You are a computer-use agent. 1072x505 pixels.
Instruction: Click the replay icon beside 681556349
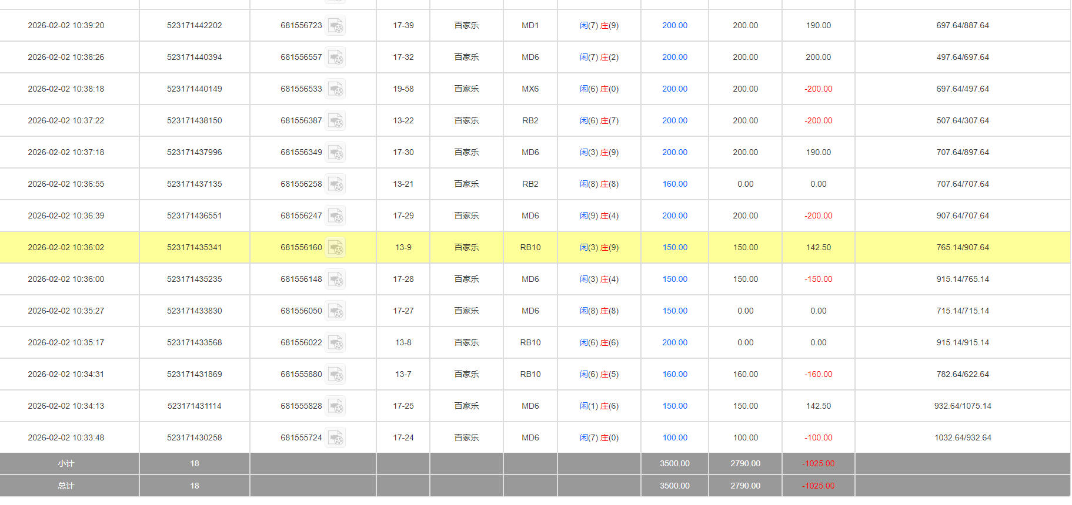(335, 153)
